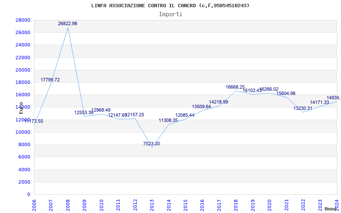This screenshot has width=341, height=213.
Task: Select the x-axis year 2009
Action: 84,205
